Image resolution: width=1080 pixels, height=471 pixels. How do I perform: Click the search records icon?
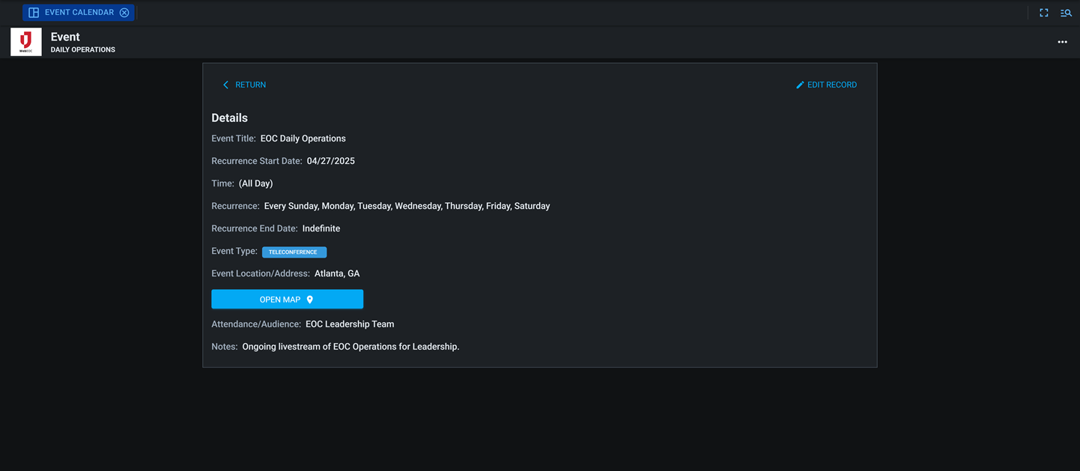point(1066,12)
